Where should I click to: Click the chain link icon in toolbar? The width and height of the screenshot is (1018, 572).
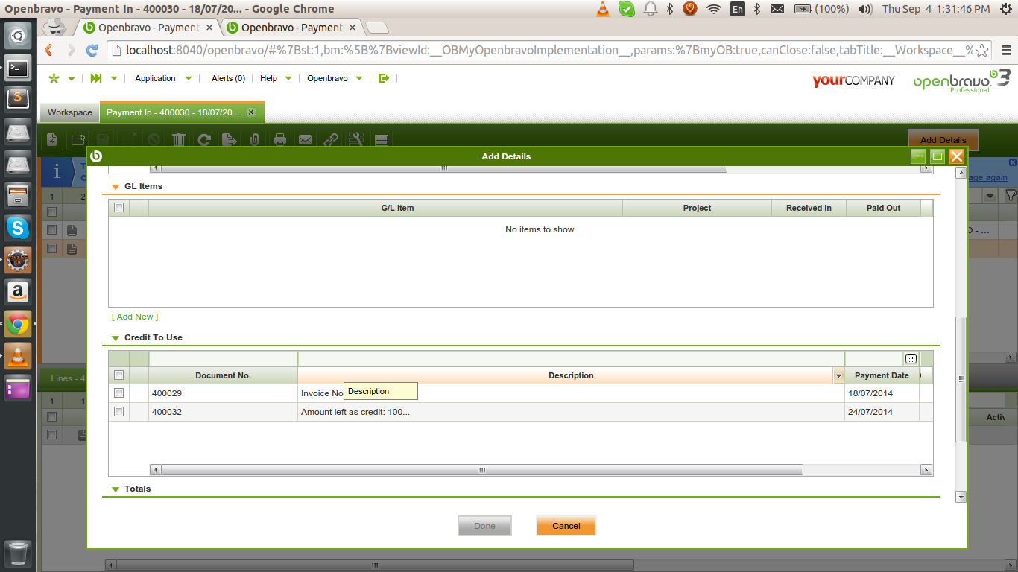tap(331, 139)
